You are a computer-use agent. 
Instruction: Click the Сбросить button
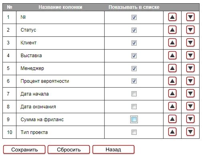69,150
